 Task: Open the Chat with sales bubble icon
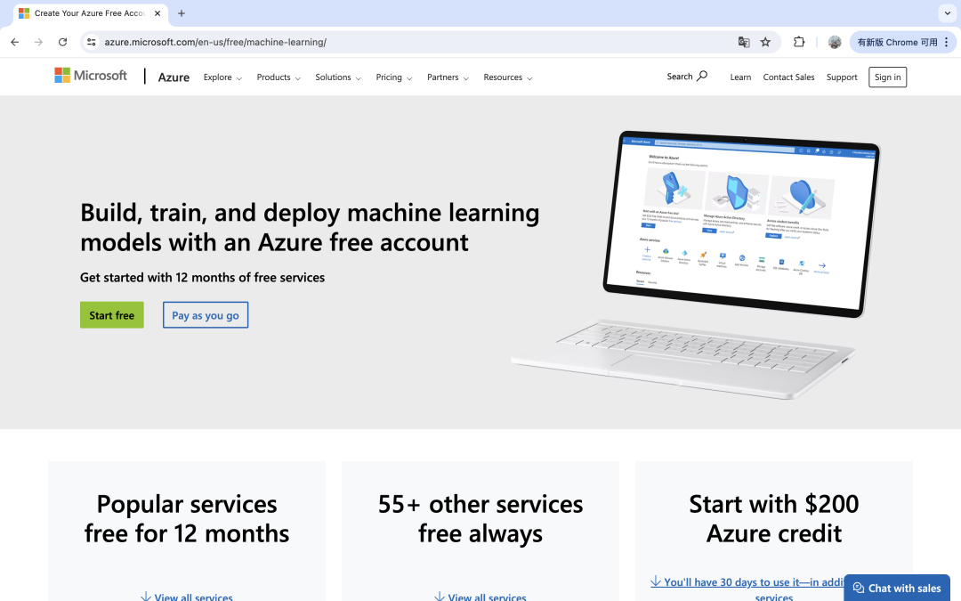859,589
